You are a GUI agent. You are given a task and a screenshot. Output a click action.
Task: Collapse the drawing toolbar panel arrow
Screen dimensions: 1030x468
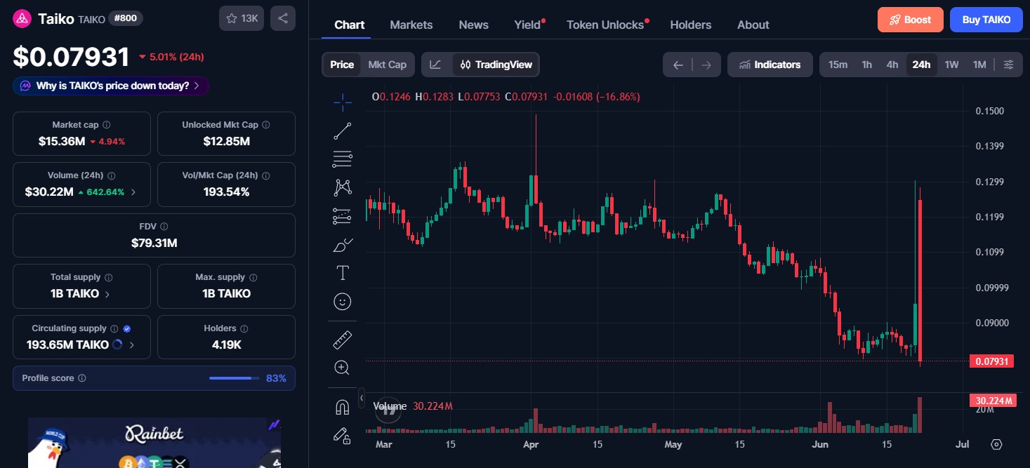point(362,398)
